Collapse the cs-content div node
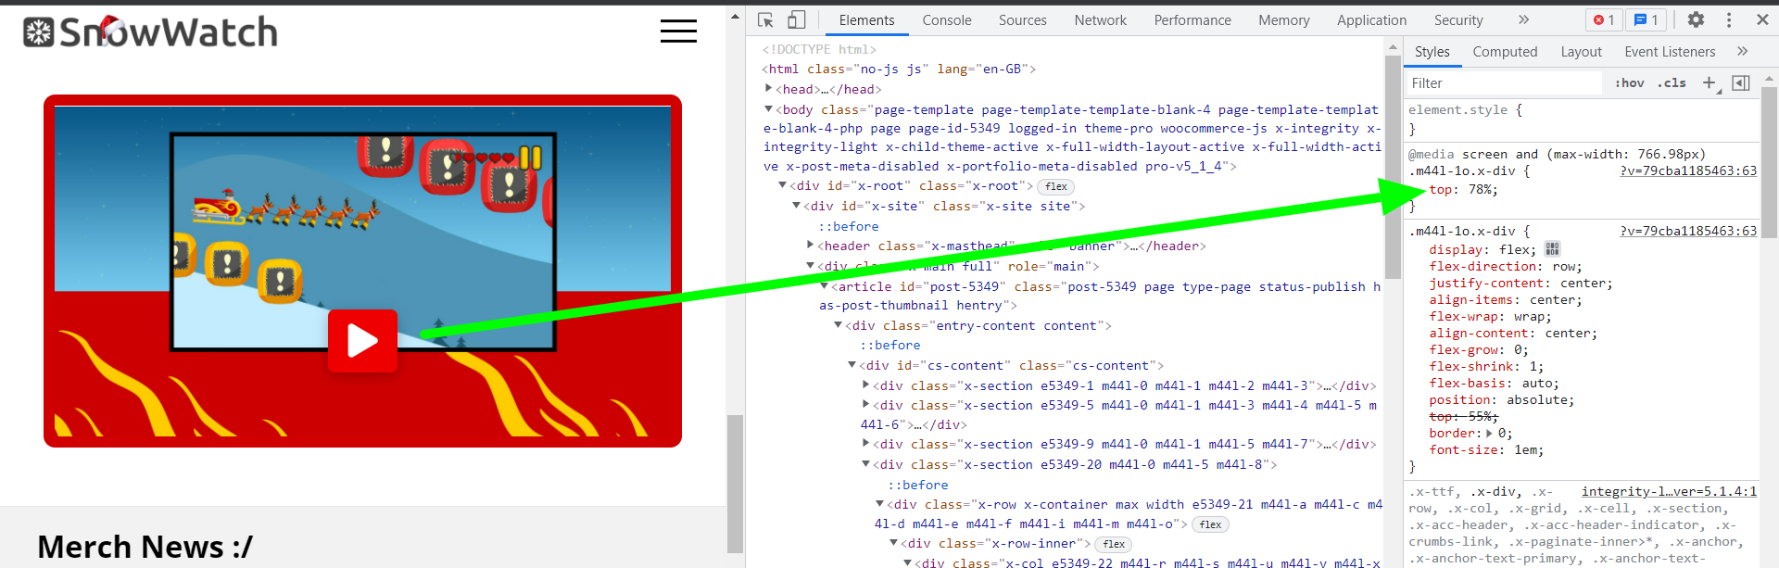The height and width of the screenshot is (568, 1779). (852, 365)
